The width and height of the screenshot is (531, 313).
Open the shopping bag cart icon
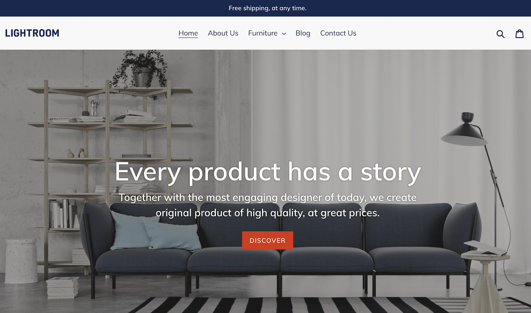(x=519, y=34)
